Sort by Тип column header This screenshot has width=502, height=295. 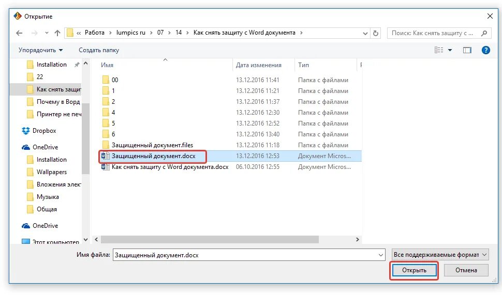(x=303, y=65)
